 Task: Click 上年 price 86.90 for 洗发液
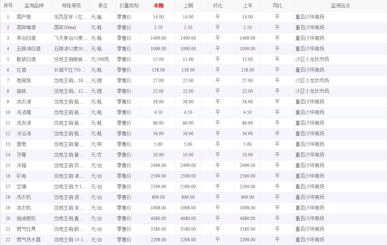click(248, 123)
